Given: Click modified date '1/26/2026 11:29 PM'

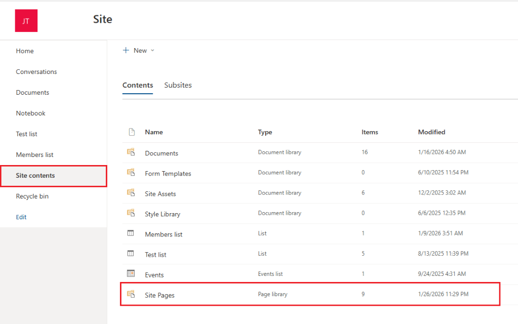Looking at the screenshot, I should 443,294.
